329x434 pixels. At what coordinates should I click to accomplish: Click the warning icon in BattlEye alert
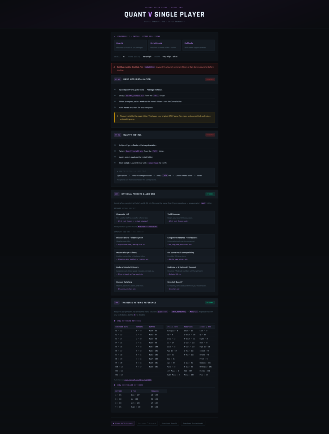115,67
